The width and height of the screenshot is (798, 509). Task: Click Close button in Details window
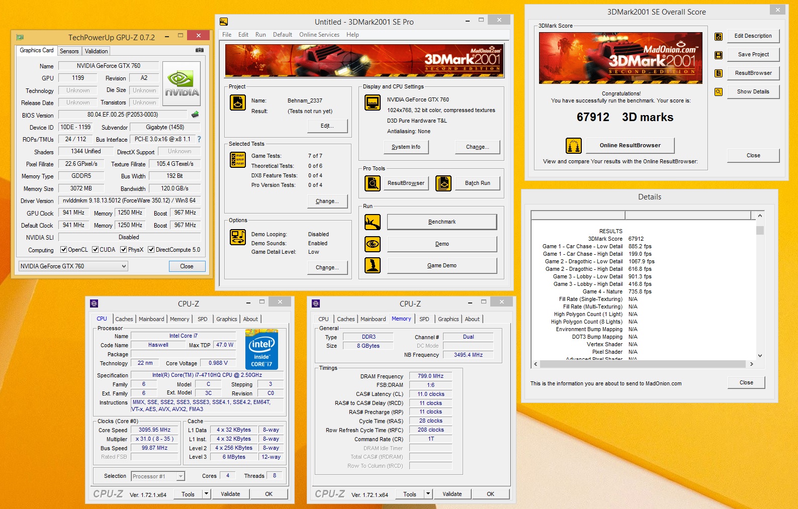pyautogui.click(x=746, y=383)
